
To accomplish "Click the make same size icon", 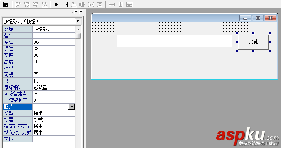I will tap(129, 4).
